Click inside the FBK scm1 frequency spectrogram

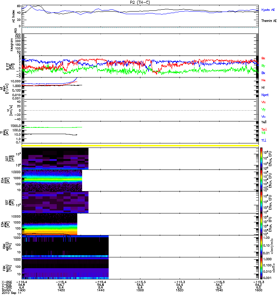tap(65, 268)
